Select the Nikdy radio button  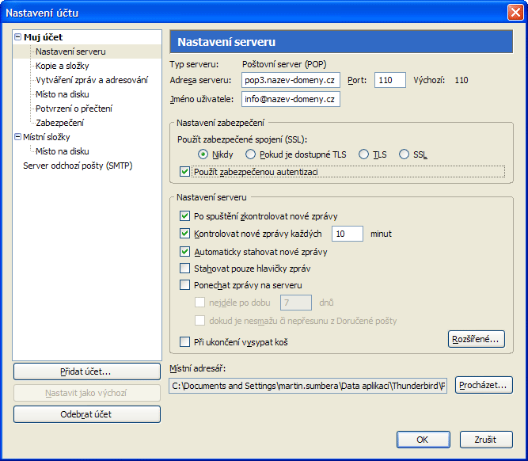click(x=203, y=154)
